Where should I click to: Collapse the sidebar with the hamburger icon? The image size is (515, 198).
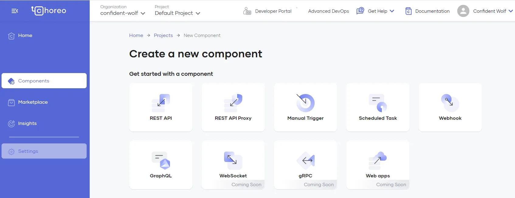tap(15, 11)
